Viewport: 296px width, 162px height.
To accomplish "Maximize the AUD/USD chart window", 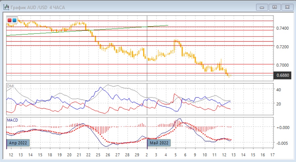I will click(274, 7).
